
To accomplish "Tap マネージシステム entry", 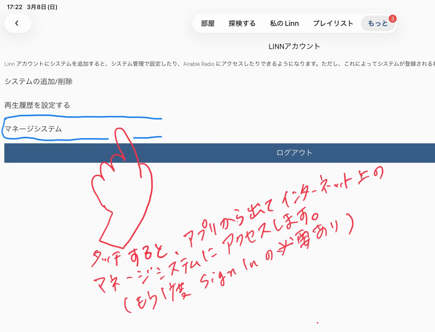I will (33, 129).
